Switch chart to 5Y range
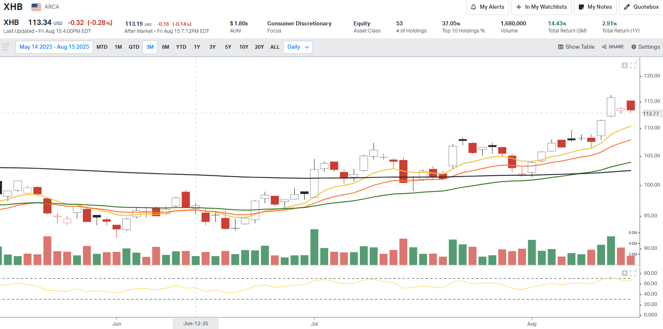 click(228, 47)
